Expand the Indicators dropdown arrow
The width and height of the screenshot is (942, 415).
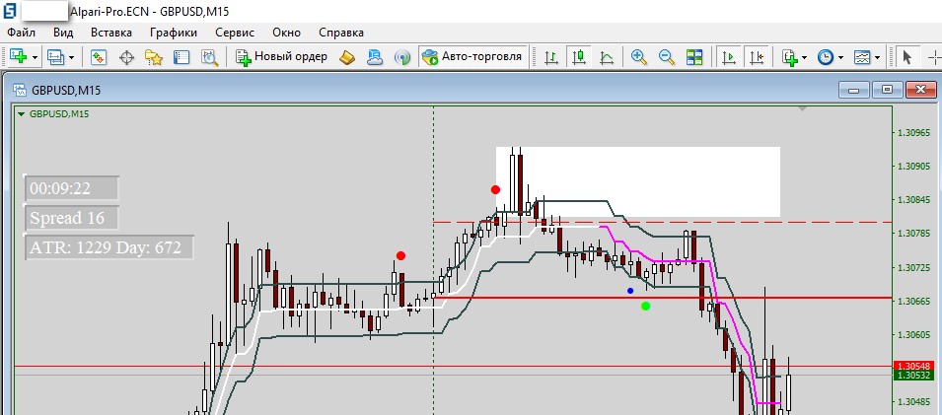(x=805, y=57)
